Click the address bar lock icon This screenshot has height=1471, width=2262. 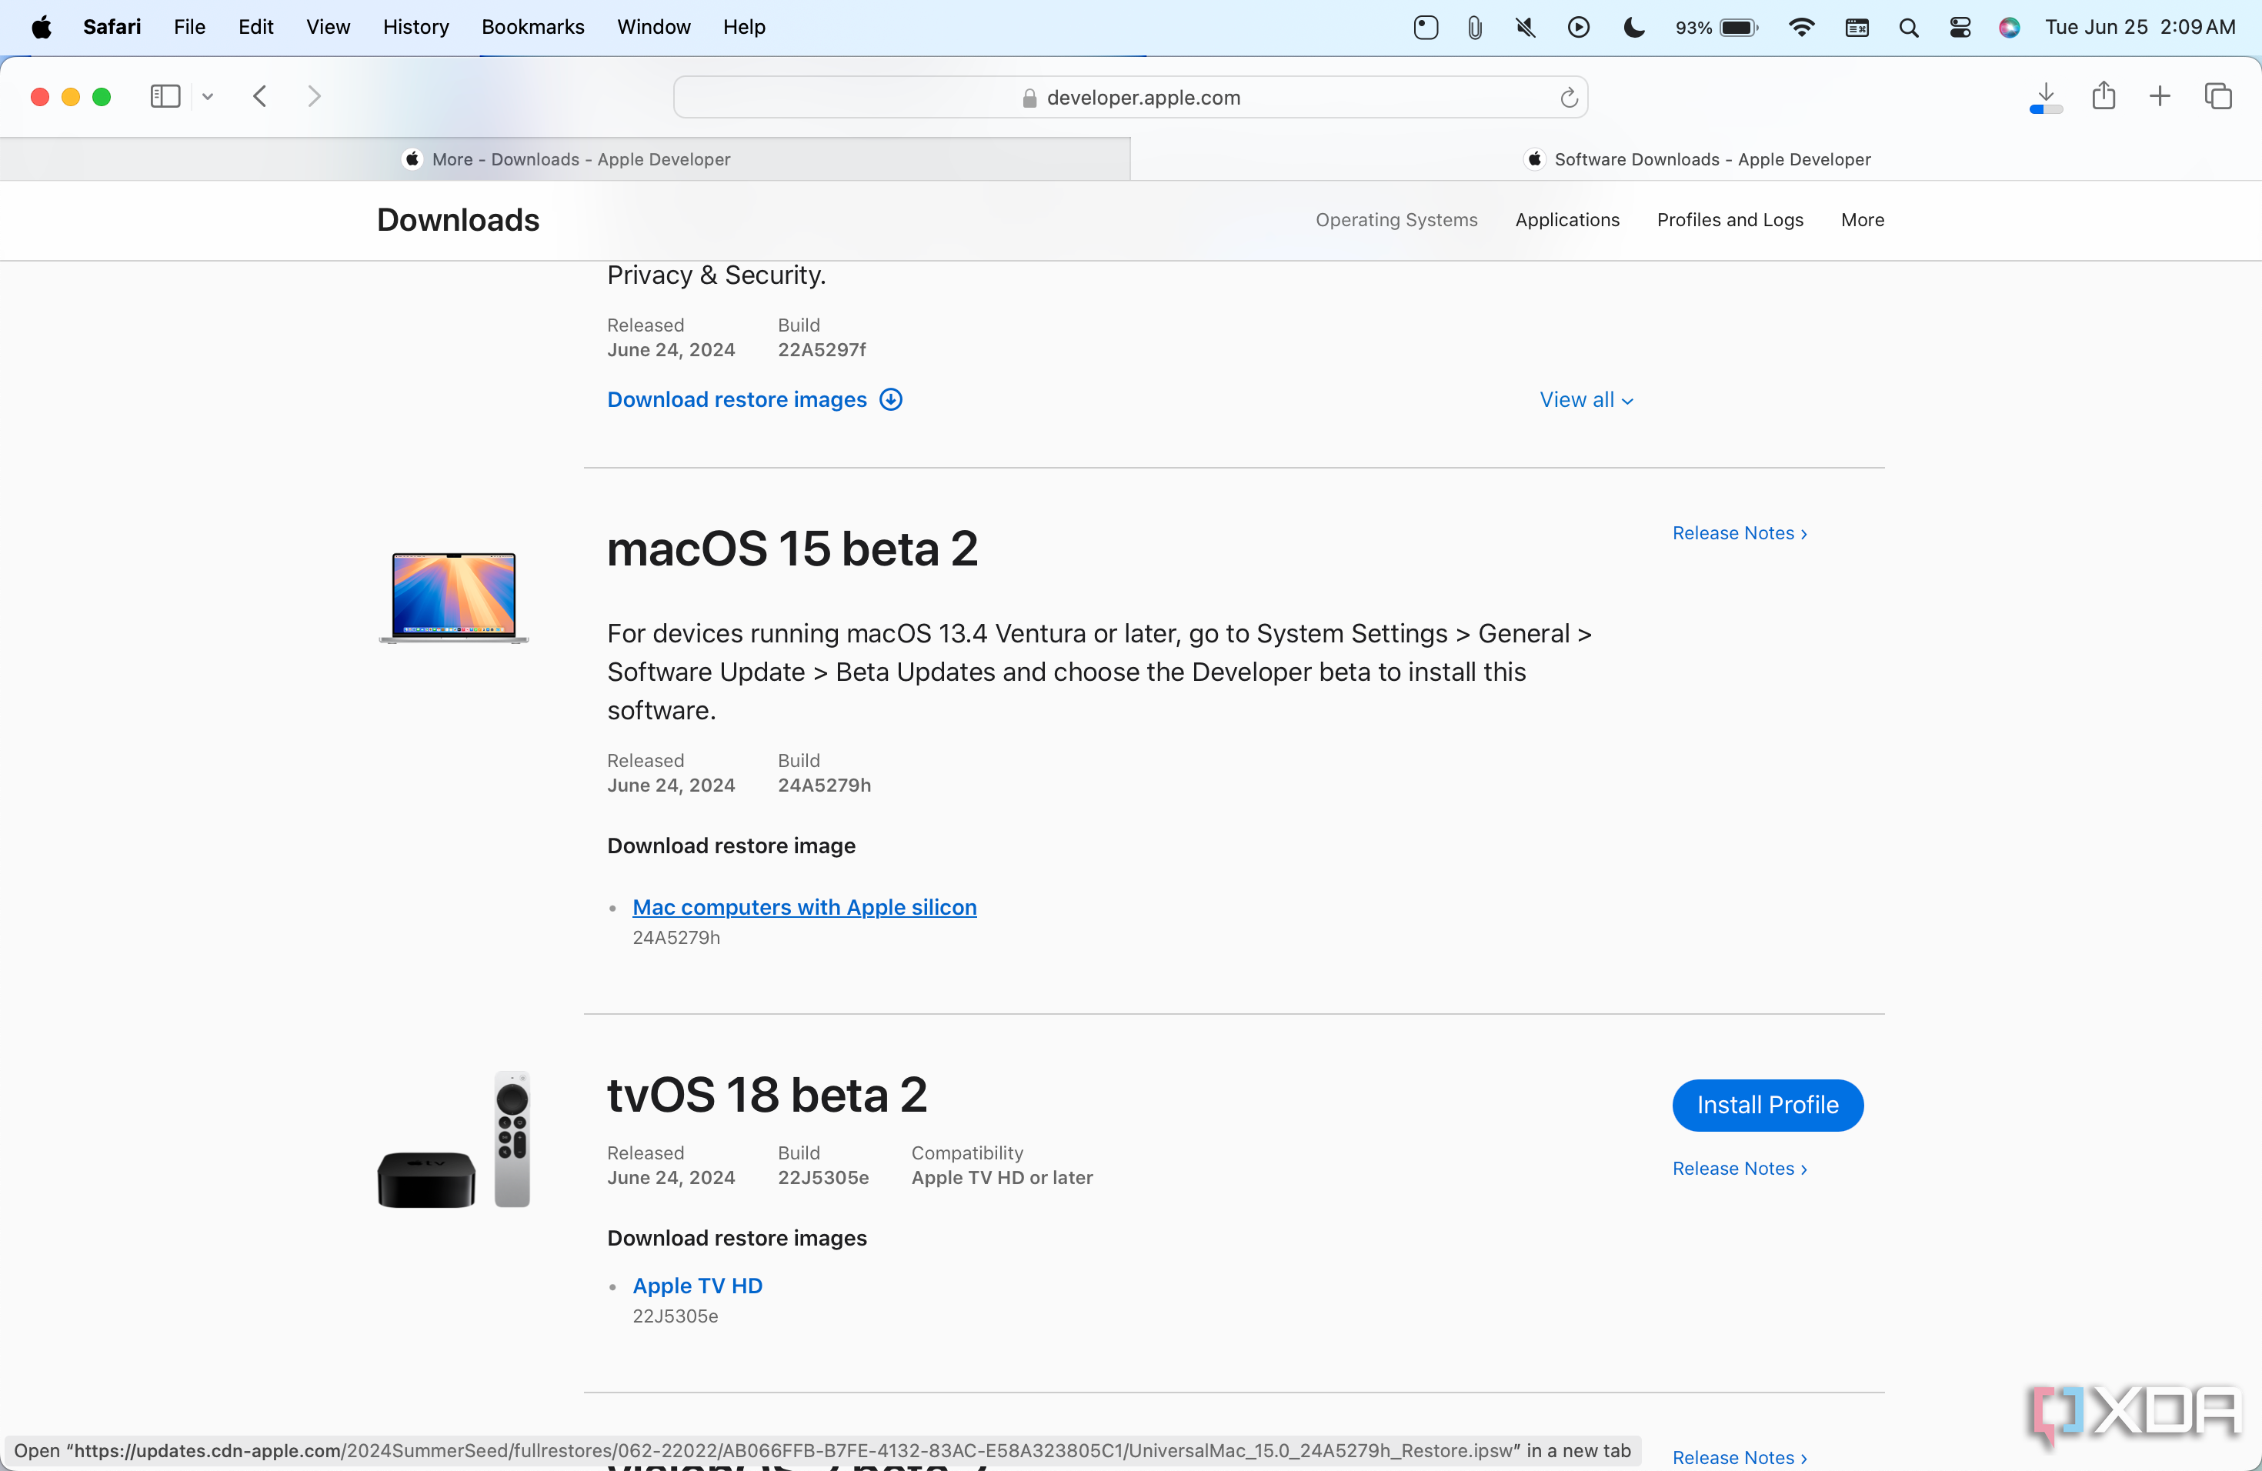[1029, 98]
